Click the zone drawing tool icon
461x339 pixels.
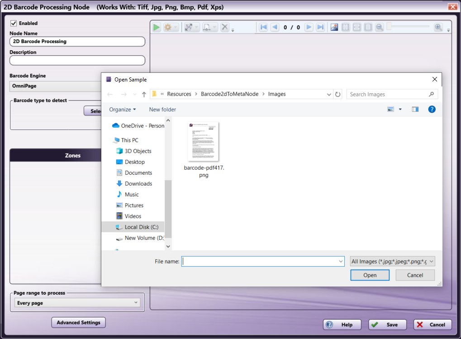189,27
